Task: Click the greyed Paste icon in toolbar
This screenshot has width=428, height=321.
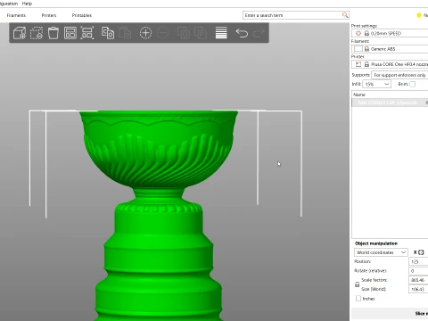Action: tap(125, 33)
